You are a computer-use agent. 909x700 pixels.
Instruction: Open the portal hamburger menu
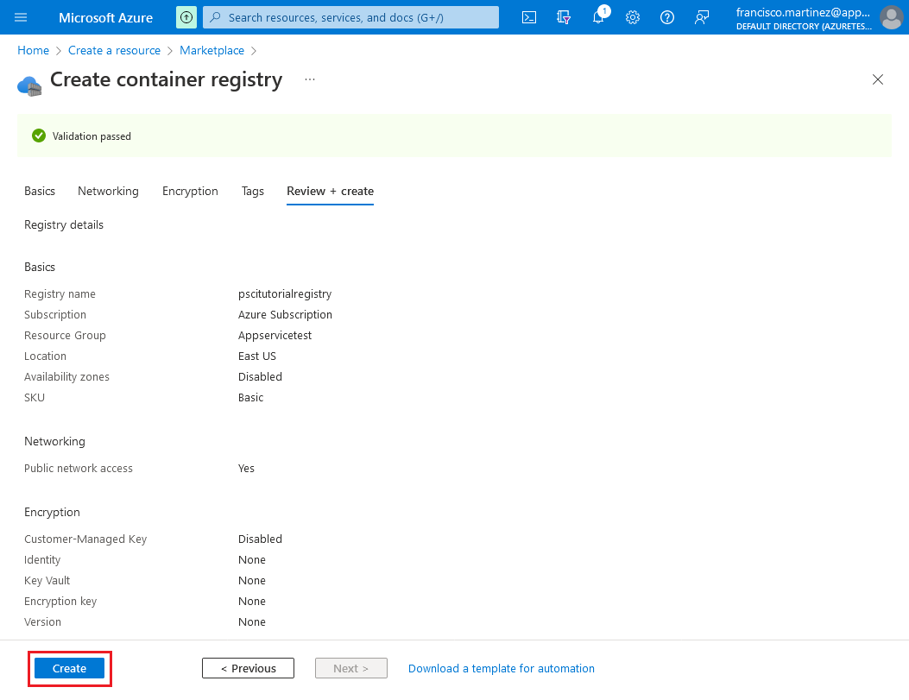20,16
